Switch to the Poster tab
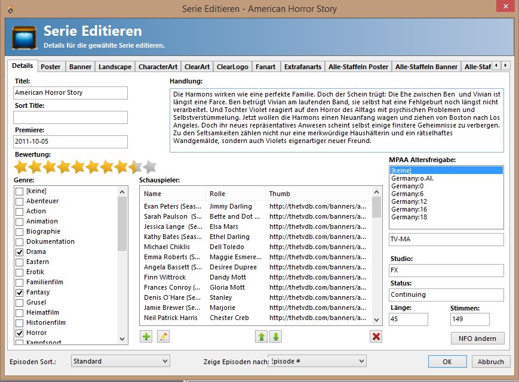 pos(51,67)
